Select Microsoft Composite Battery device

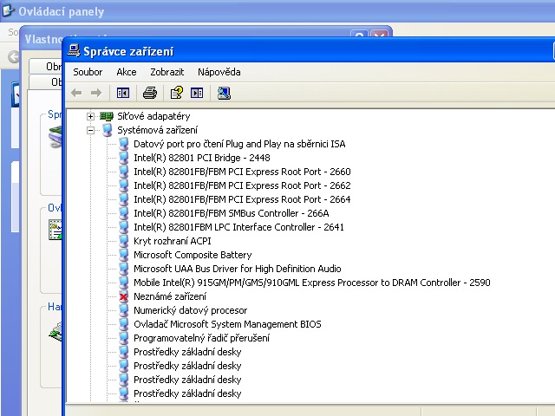(x=192, y=255)
